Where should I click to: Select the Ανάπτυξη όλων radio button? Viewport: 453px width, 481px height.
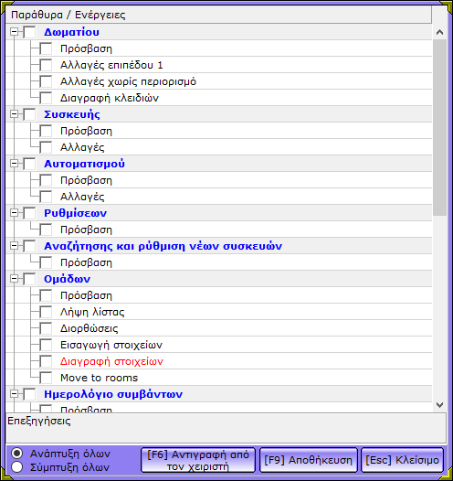coord(16,454)
